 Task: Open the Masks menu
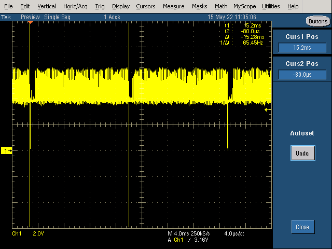pos(199,6)
